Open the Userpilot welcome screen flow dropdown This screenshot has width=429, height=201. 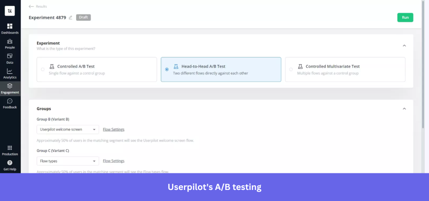68,130
